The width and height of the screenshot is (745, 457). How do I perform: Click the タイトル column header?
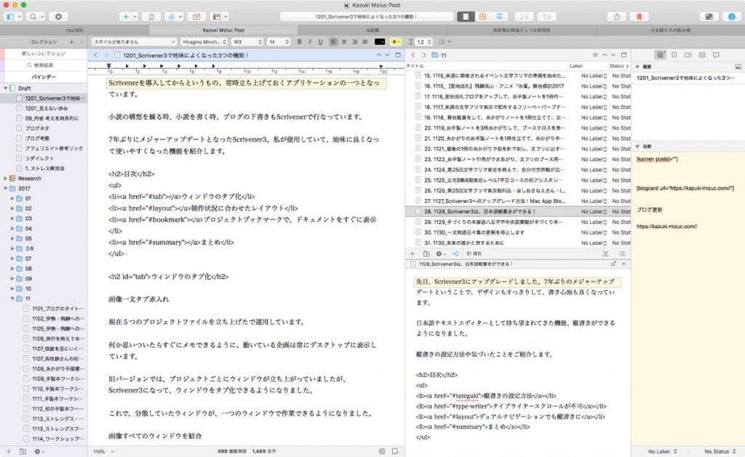point(414,66)
